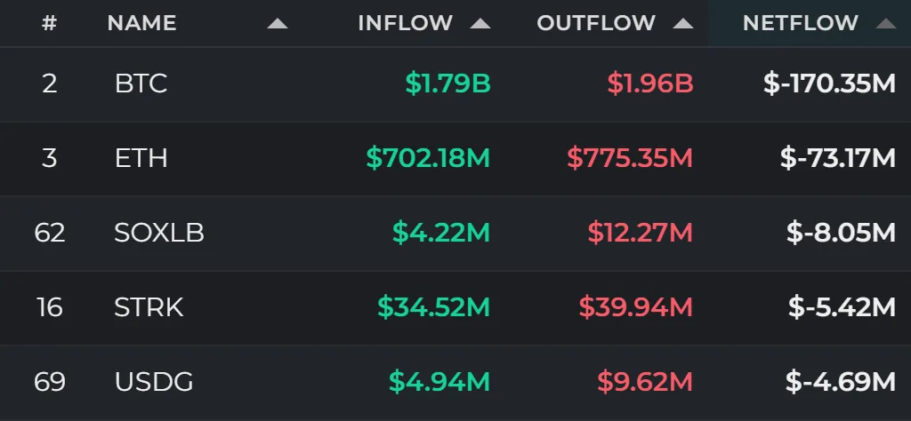
Task: Click STRK netflow $-5.42M
Action: [x=842, y=307]
